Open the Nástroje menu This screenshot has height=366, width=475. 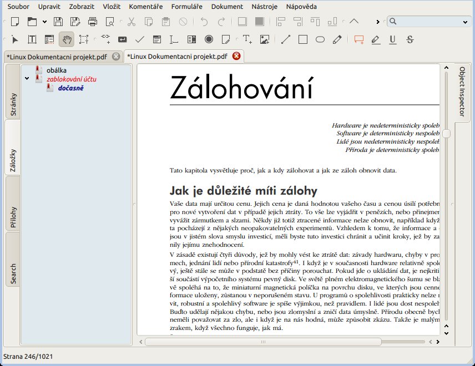(265, 6)
